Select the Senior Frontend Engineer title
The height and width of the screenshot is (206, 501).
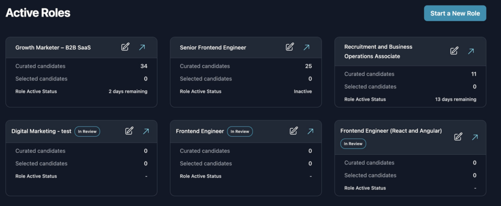213,48
